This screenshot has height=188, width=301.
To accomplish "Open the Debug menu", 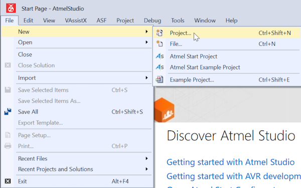I will (x=153, y=20).
